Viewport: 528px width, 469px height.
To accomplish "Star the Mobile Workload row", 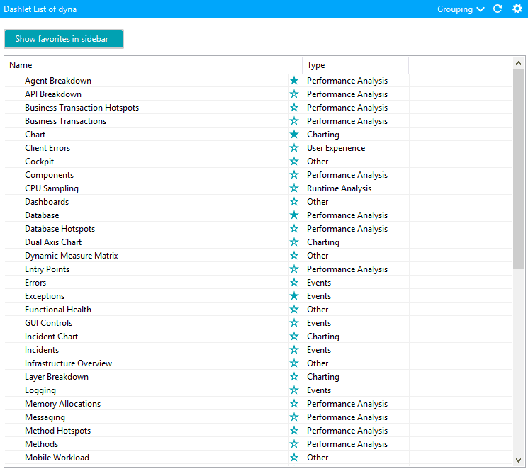I will coord(294,458).
